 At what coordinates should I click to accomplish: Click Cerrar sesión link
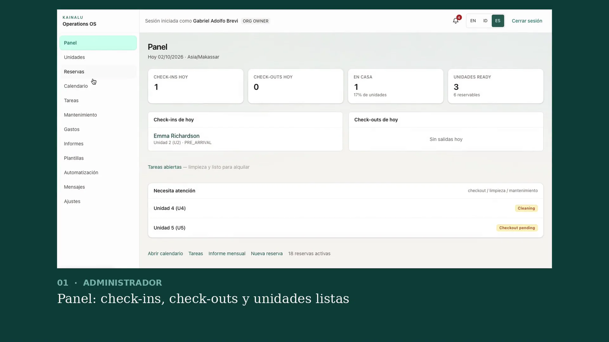point(527,21)
